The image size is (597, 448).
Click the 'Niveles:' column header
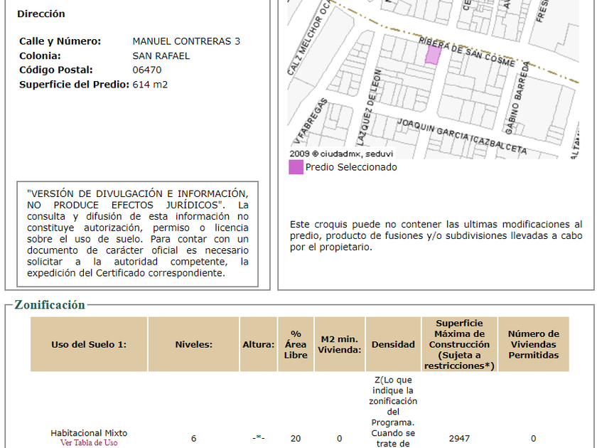click(x=193, y=344)
